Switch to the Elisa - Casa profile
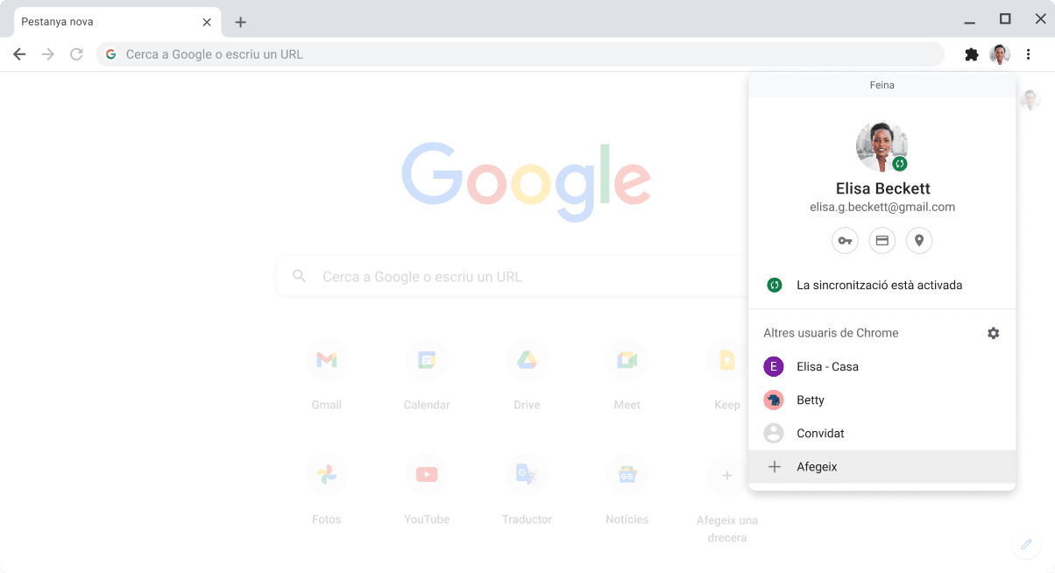The height and width of the screenshot is (573, 1055). tap(882, 366)
